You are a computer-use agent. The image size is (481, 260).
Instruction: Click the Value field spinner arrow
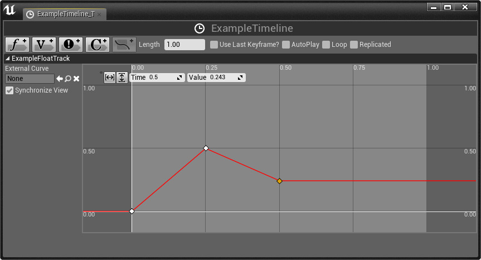[x=240, y=78]
